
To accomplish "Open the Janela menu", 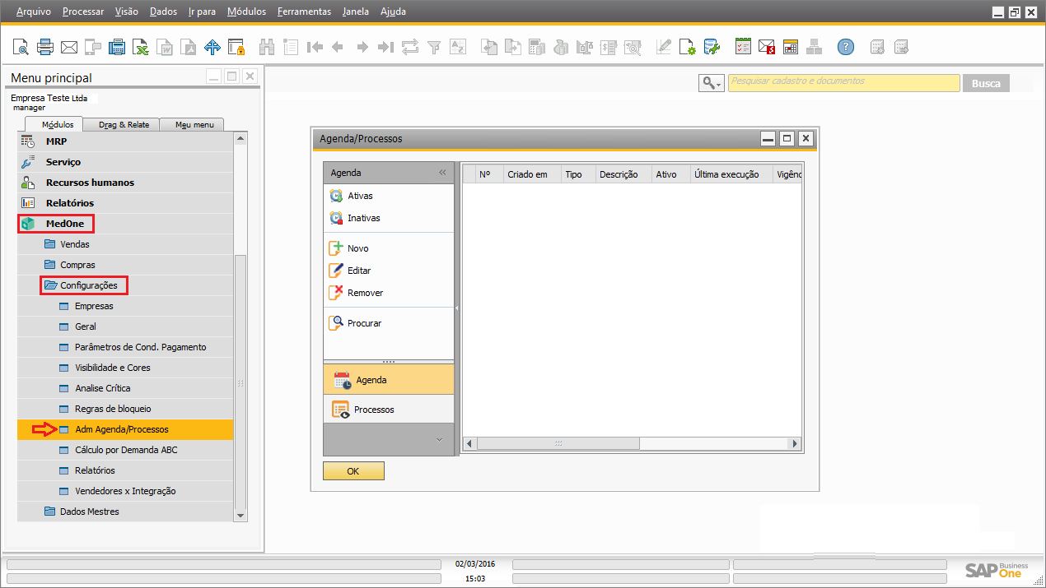I will point(356,12).
